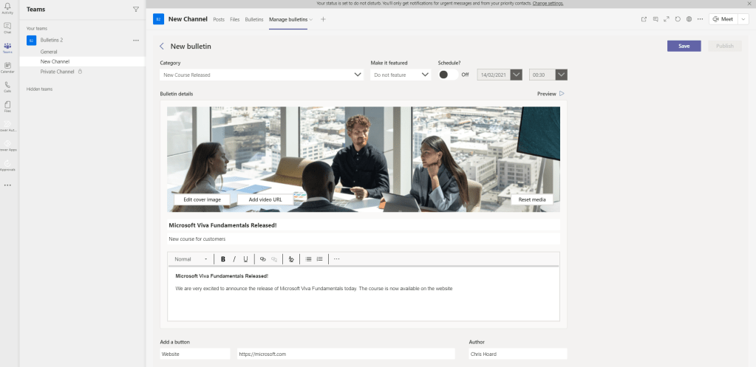Click the back arrow beside New bulletin
This screenshot has width=756, height=367.
pyautogui.click(x=162, y=46)
